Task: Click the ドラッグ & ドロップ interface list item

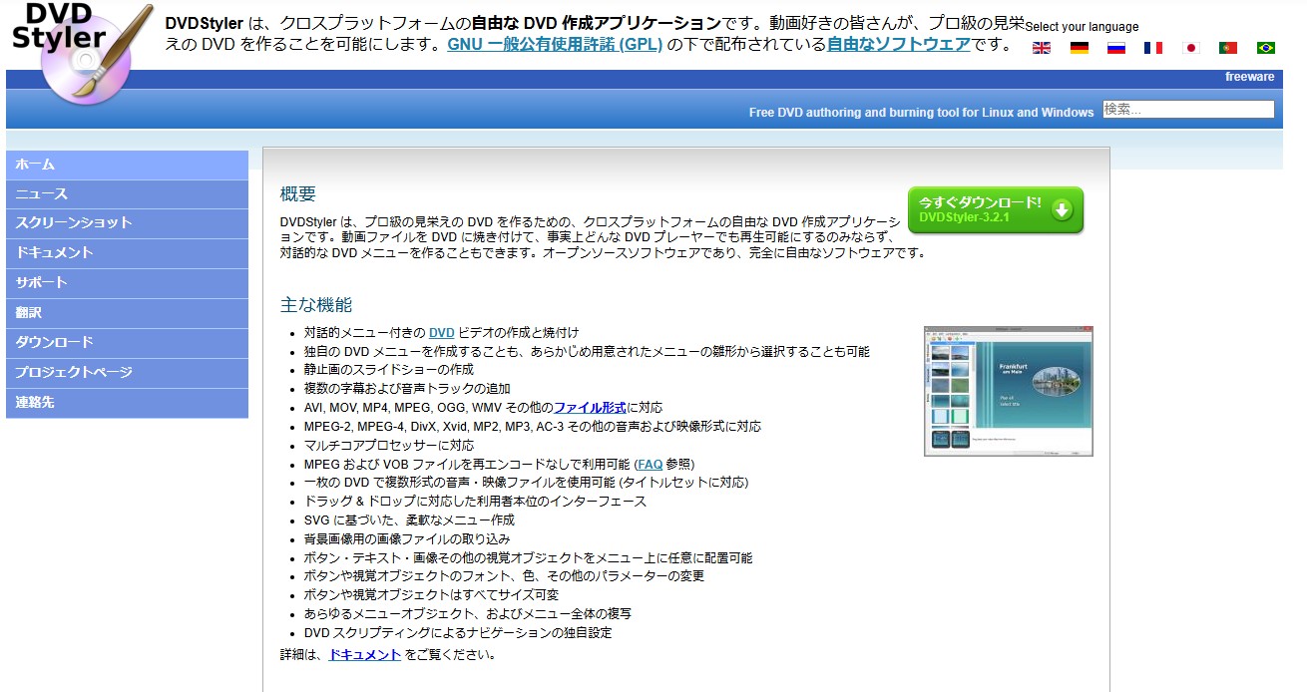Action: (475, 502)
